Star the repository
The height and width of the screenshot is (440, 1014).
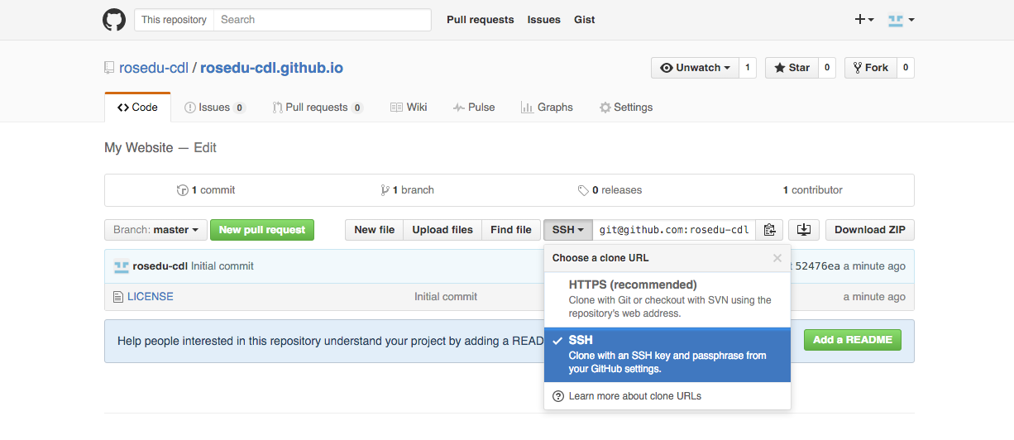click(792, 68)
